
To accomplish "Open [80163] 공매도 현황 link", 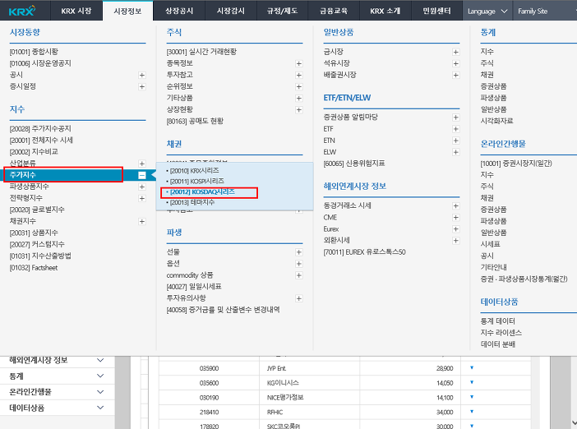I will (x=195, y=121).
